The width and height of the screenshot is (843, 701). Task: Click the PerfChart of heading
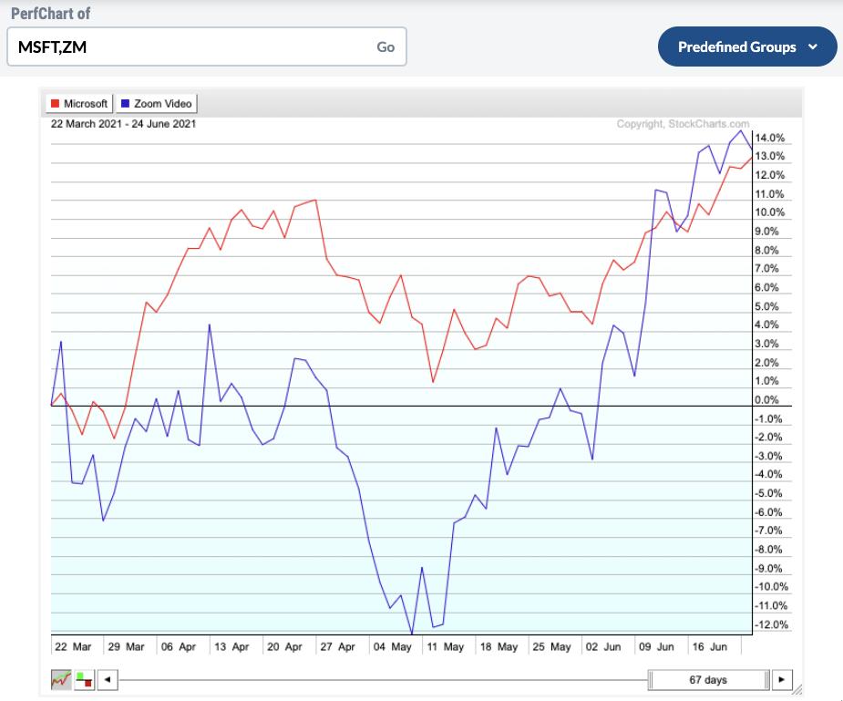(x=50, y=13)
